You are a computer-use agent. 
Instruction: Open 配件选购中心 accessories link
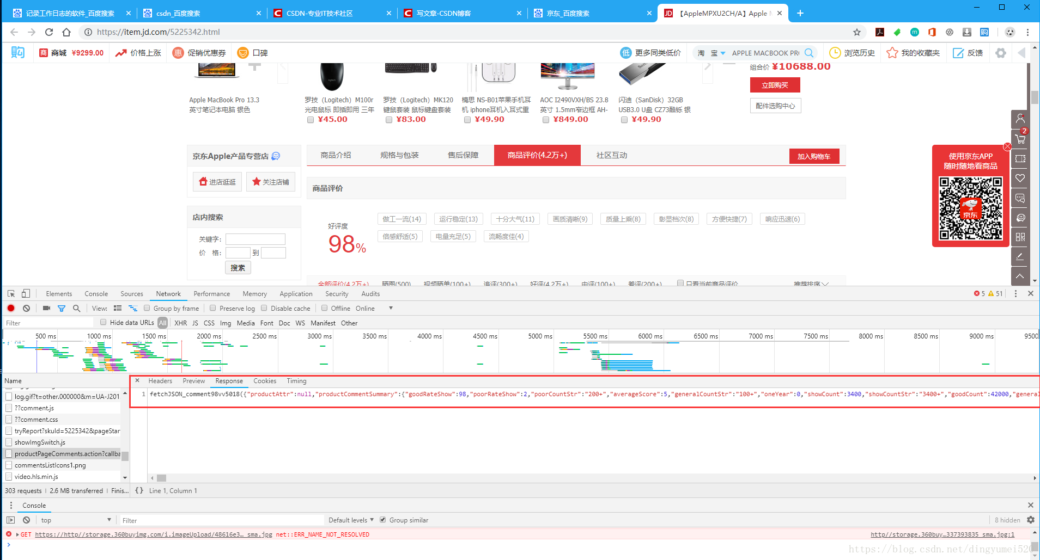tap(775, 106)
